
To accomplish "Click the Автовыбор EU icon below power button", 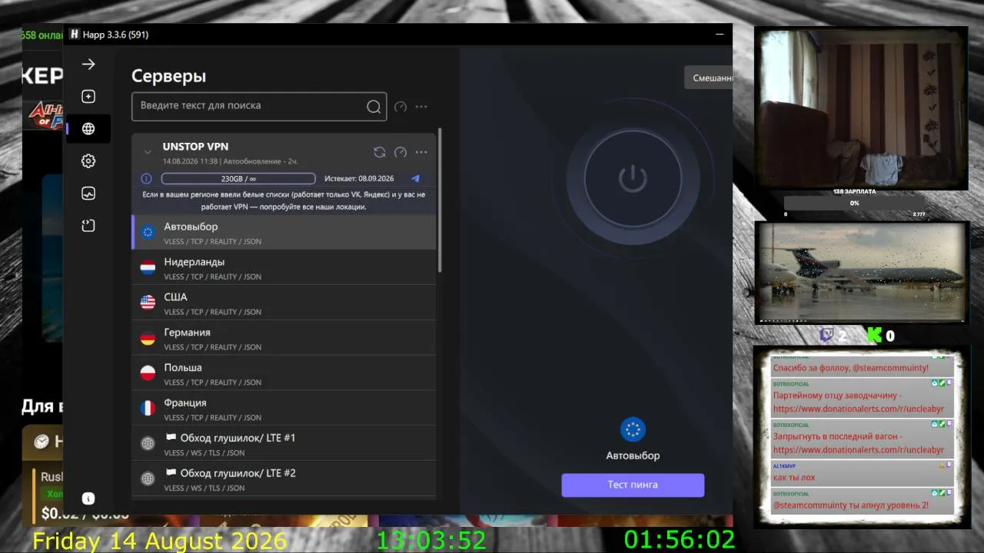I will (x=633, y=430).
